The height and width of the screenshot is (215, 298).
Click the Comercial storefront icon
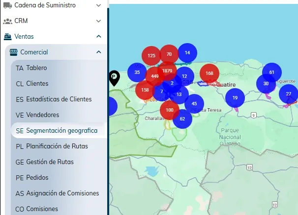pyautogui.click(x=13, y=52)
